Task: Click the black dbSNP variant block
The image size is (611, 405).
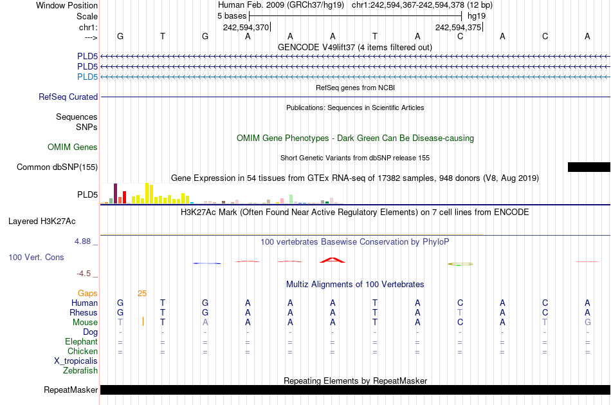Action: pos(588,167)
